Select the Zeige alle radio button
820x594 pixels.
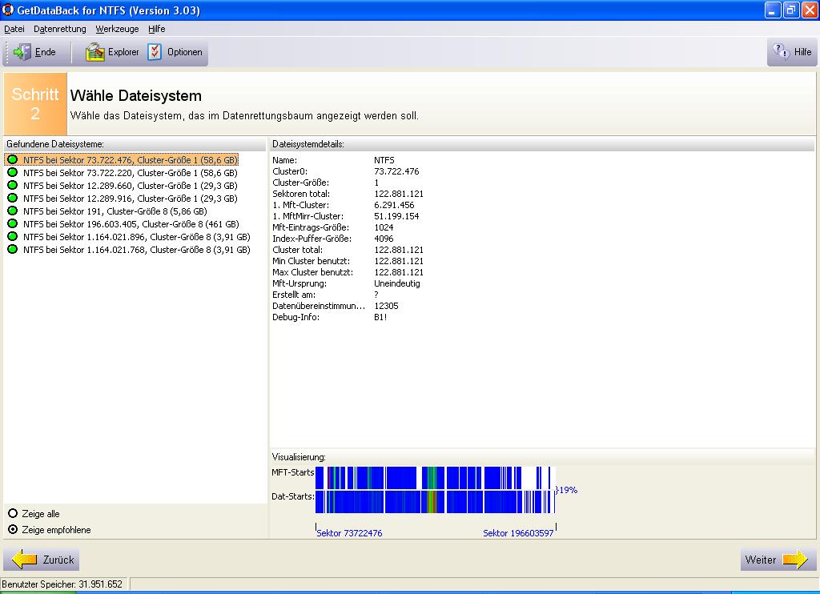(13, 513)
